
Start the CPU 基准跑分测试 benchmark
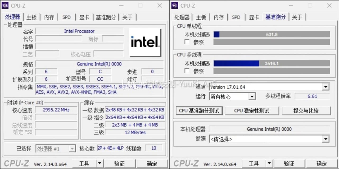click(x=199, y=111)
